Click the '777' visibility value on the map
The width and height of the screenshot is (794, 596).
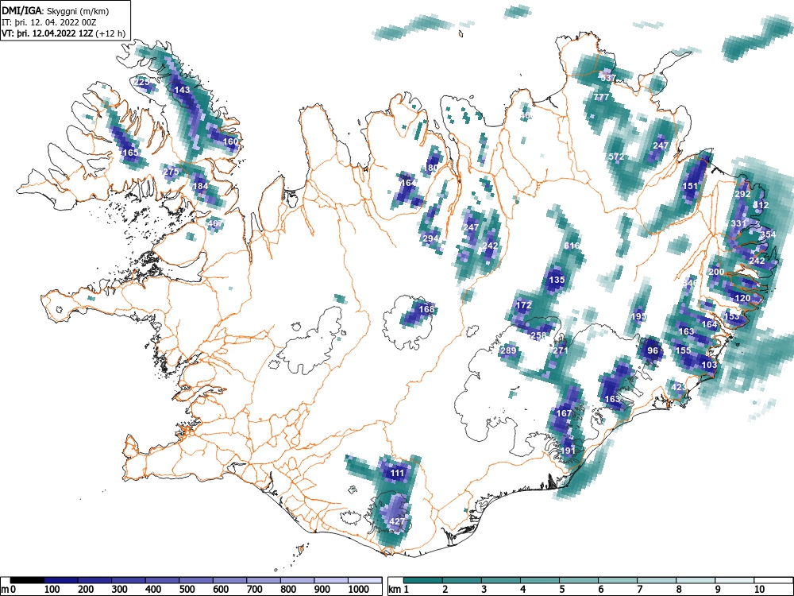pyautogui.click(x=602, y=97)
